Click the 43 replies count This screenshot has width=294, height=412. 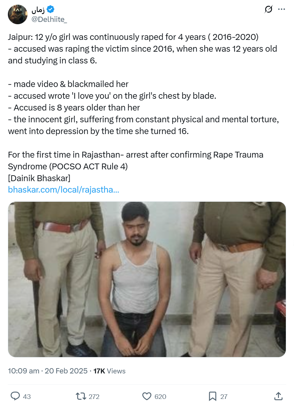[27, 397]
